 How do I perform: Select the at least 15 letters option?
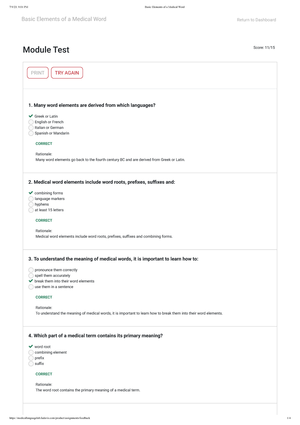click(x=31, y=210)
